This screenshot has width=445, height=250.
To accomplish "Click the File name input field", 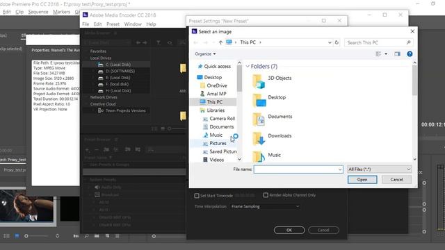I will [298, 169].
